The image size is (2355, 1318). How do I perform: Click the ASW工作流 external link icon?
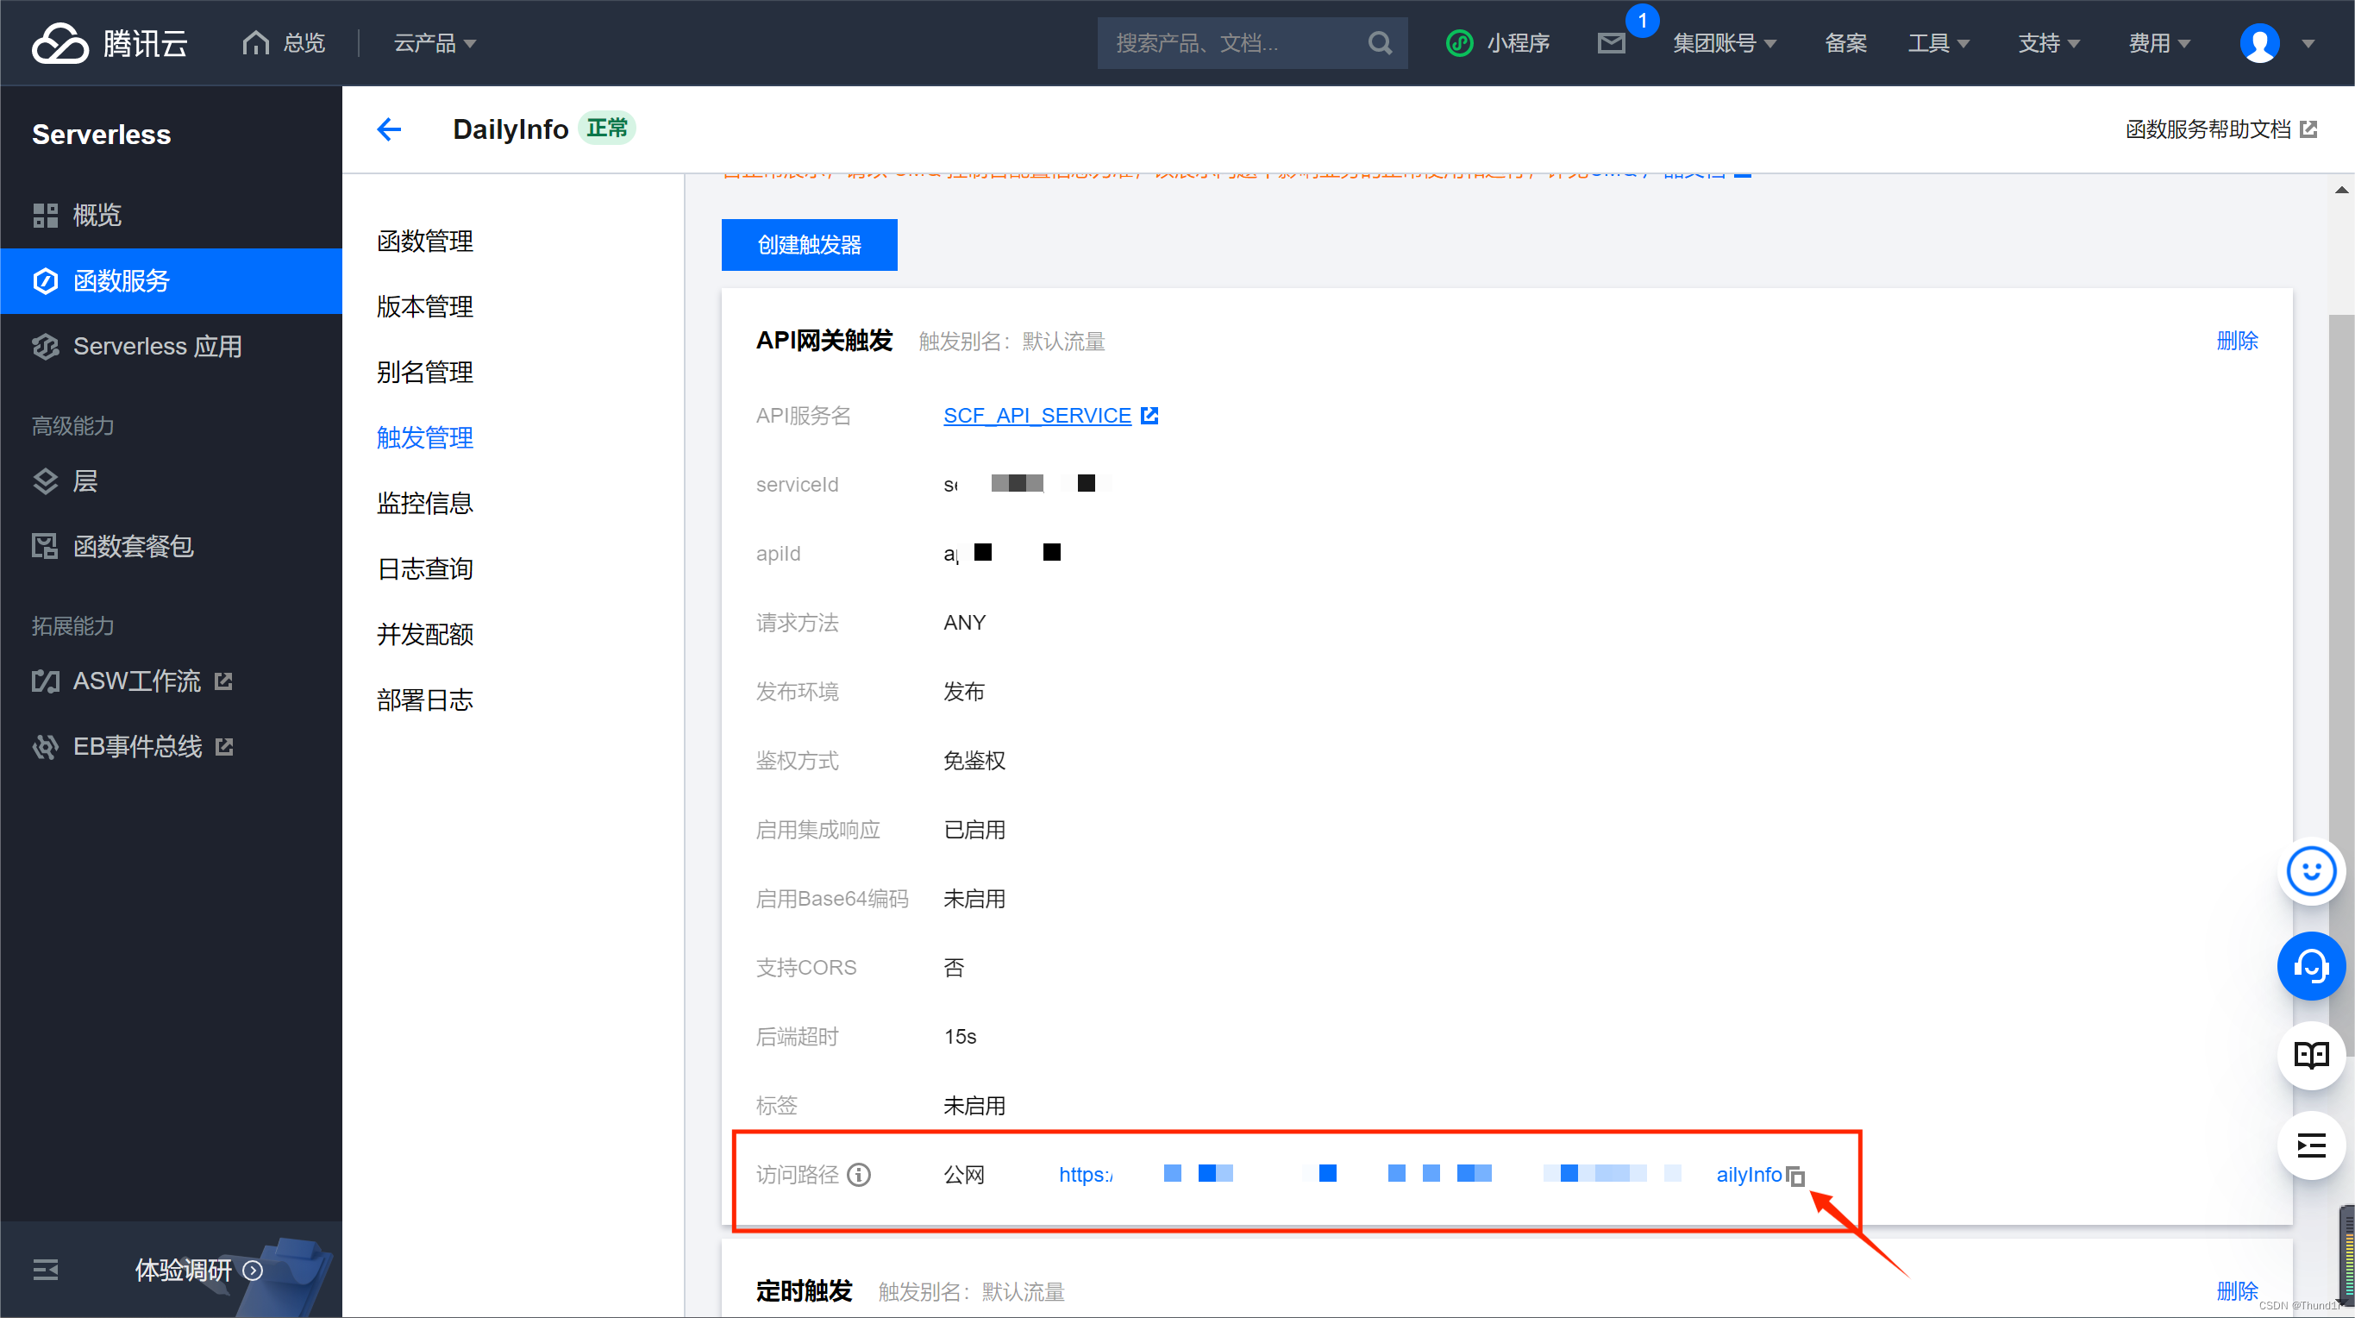[223, 681]
